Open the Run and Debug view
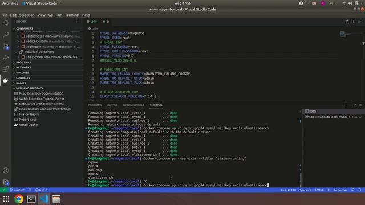365x205 pixels. coord(6,58)
